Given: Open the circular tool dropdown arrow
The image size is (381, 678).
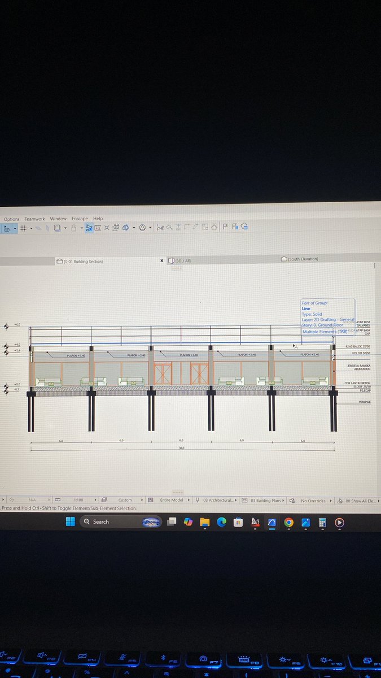Looking at the screenshot, I should (150, 228).
